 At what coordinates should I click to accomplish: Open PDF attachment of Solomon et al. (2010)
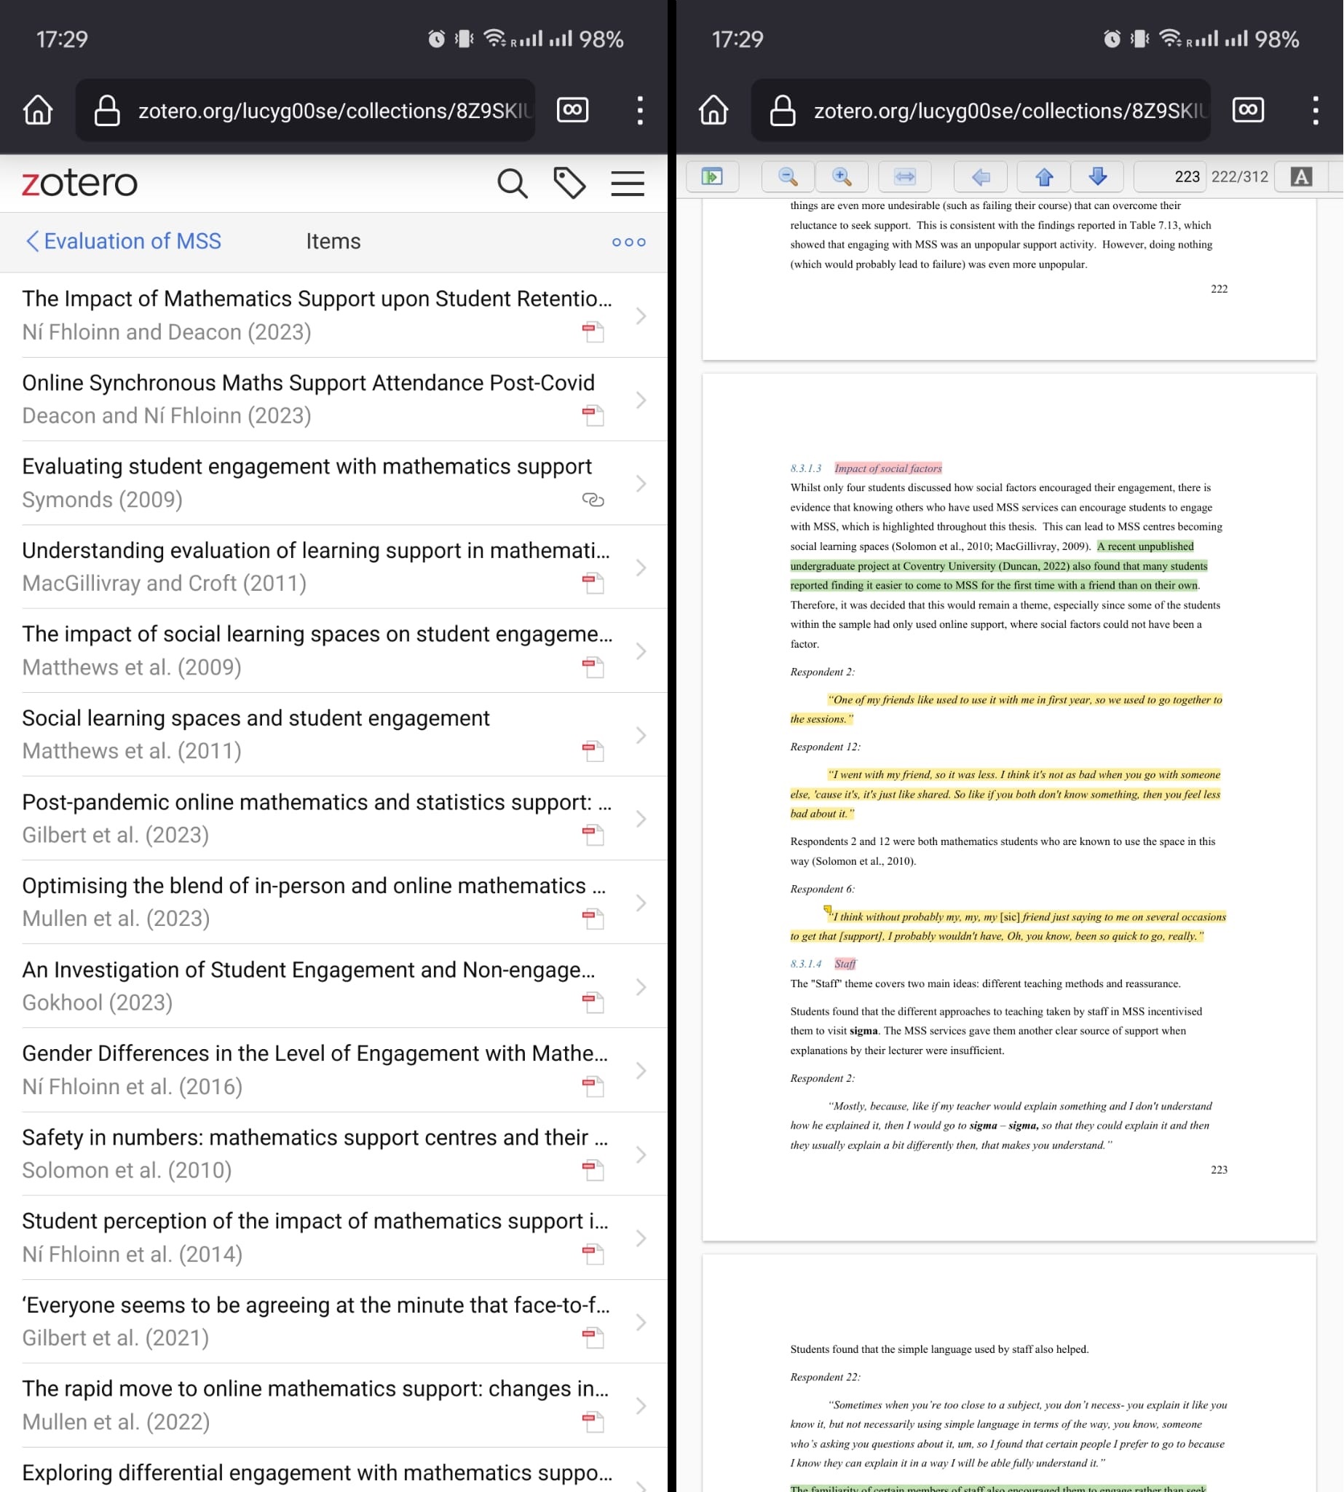[593, 1171]
